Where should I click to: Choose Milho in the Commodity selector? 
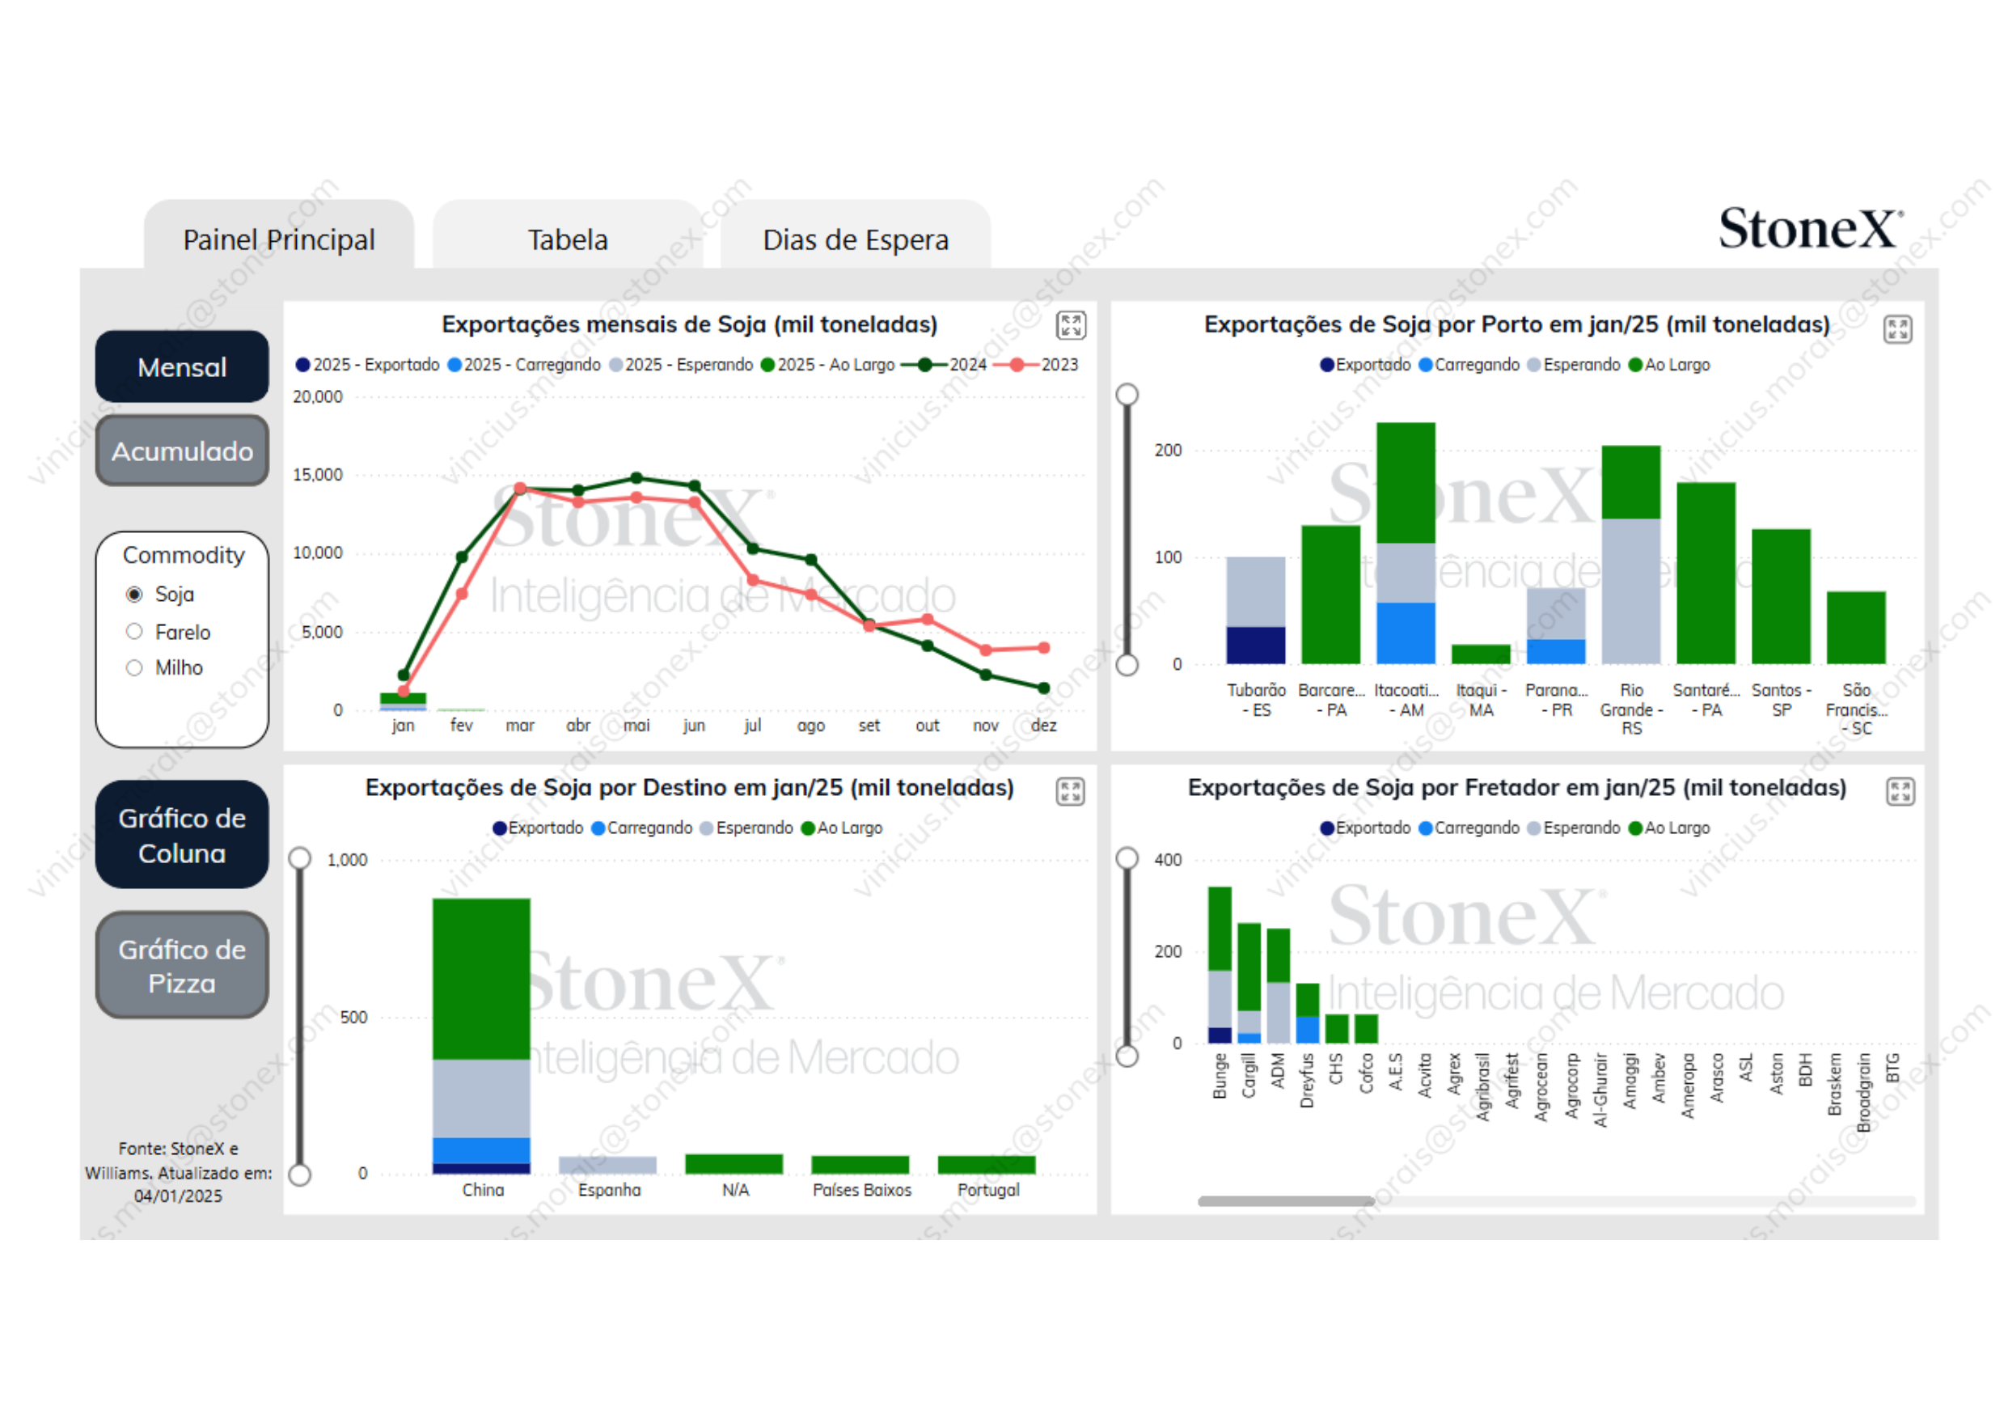[134, 667]
